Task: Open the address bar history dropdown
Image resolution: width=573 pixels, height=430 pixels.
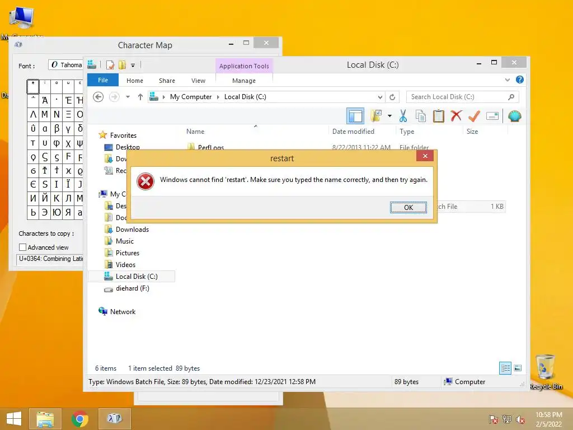Action: tap(380, 97)
